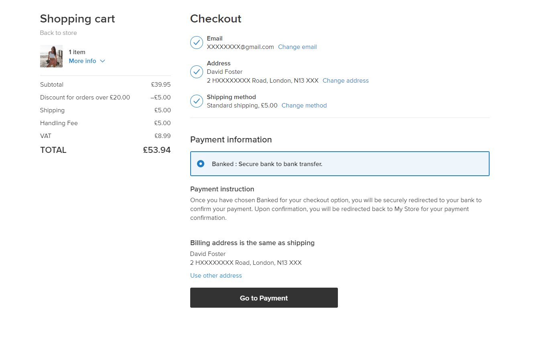This screenshot has width=555, height=343.
Task: Go back to store
Action: [x=58, y=33]
